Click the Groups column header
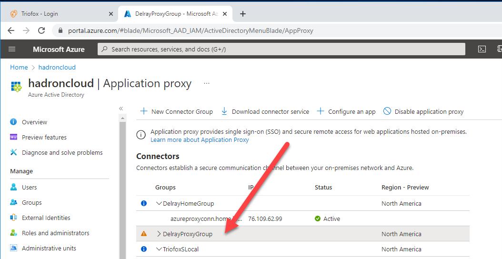 pos(166,188)
